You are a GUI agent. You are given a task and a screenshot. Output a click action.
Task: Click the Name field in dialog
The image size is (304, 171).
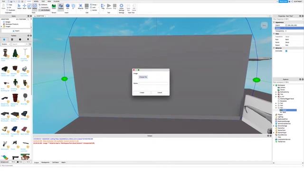(153, 84)
